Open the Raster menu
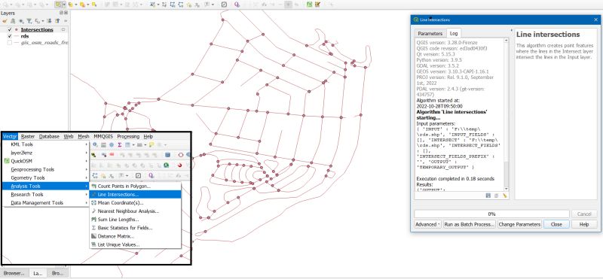The width and height of the screenshot is (603, 279). pyautogui.click(x=28, y=136)
